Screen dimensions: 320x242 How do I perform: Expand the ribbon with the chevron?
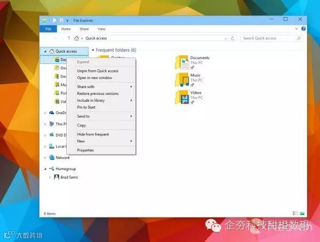297,29
